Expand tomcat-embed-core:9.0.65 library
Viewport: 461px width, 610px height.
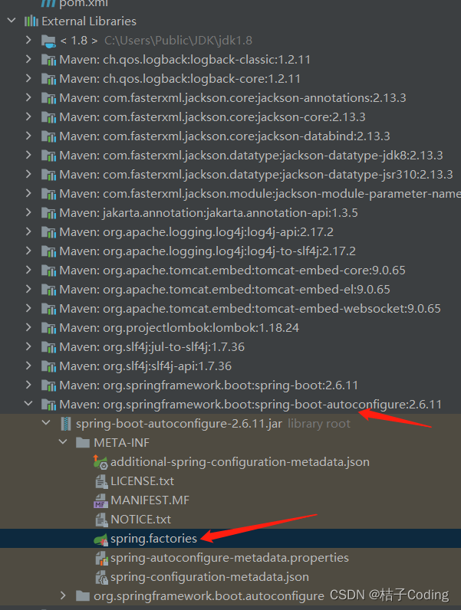[28, 270]
